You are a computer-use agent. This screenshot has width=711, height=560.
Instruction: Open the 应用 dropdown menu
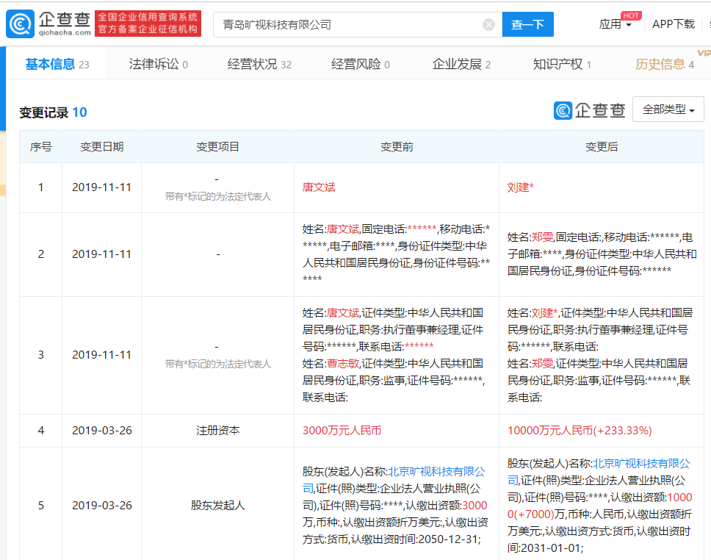click(x=616, y=24)
